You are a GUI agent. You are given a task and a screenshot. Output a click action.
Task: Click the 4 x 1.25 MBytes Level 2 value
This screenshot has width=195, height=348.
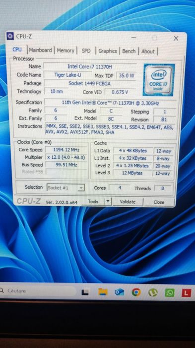132,166
